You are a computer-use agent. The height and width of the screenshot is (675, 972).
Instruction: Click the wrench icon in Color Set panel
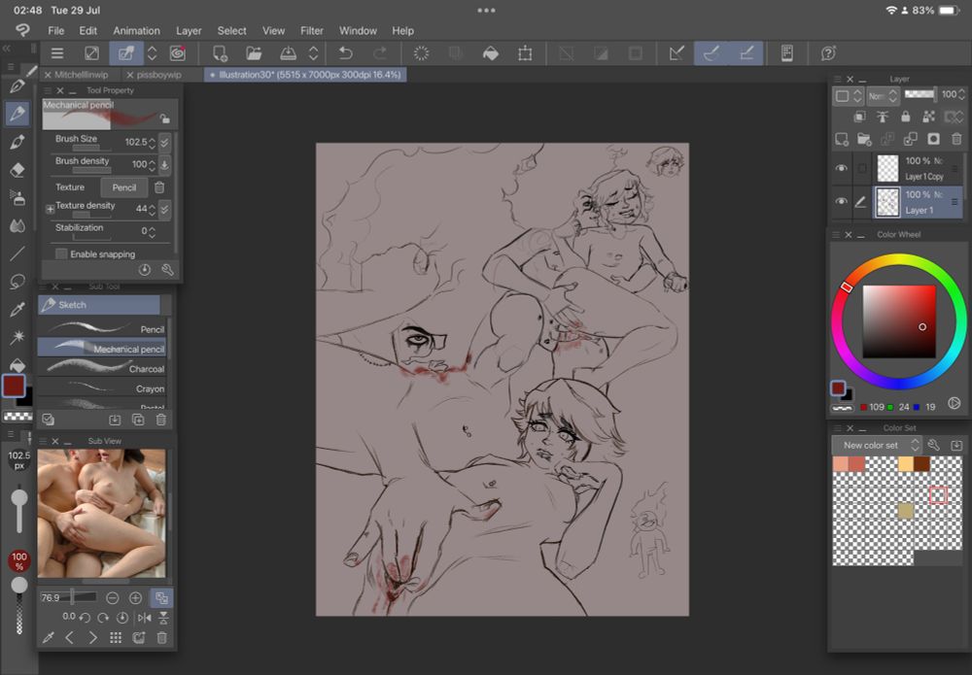click(x=934, y=445)
